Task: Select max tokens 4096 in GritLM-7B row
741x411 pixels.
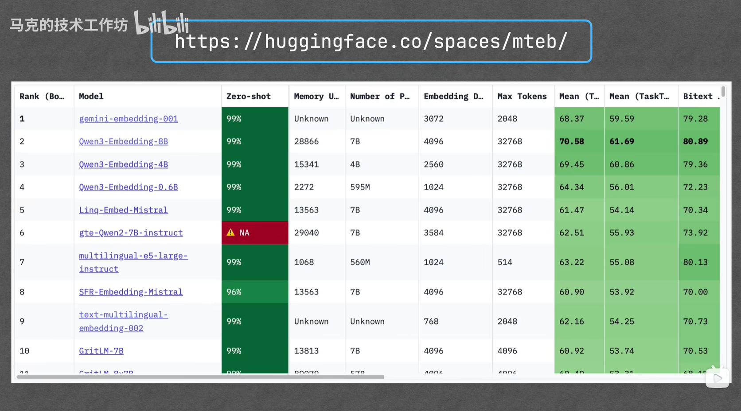Action: click(x=507, y=351)
